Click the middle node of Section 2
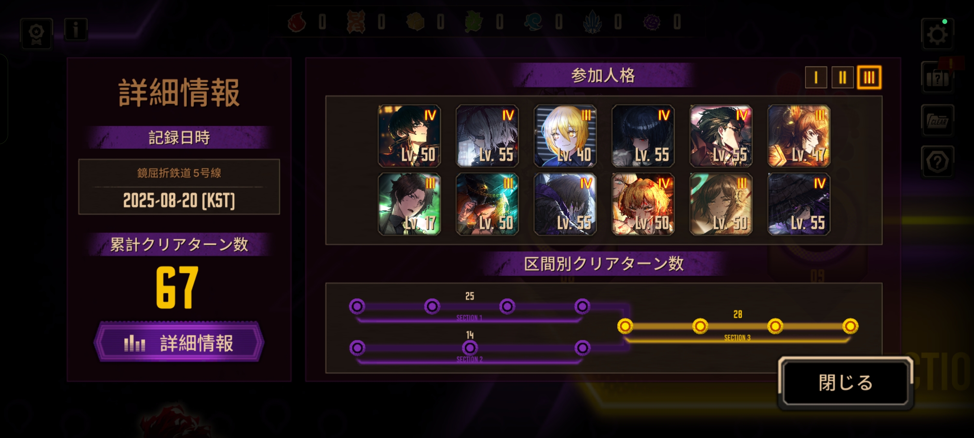Image resolution: width=974 pixels, height=438 pixels. click(x=470, y=348)
